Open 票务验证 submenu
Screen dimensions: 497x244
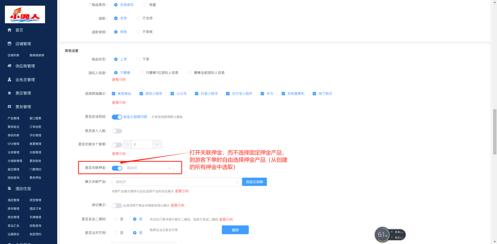[13, 127]
